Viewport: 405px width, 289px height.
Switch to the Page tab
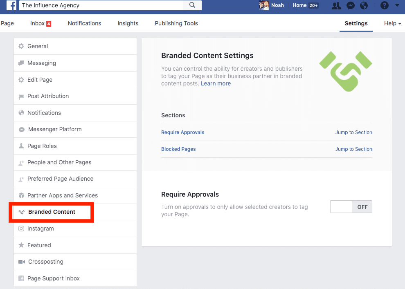pos(7,23)
